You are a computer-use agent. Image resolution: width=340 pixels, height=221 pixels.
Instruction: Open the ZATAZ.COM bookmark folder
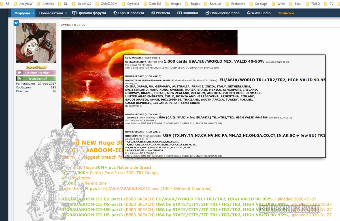tap(106, 4)
